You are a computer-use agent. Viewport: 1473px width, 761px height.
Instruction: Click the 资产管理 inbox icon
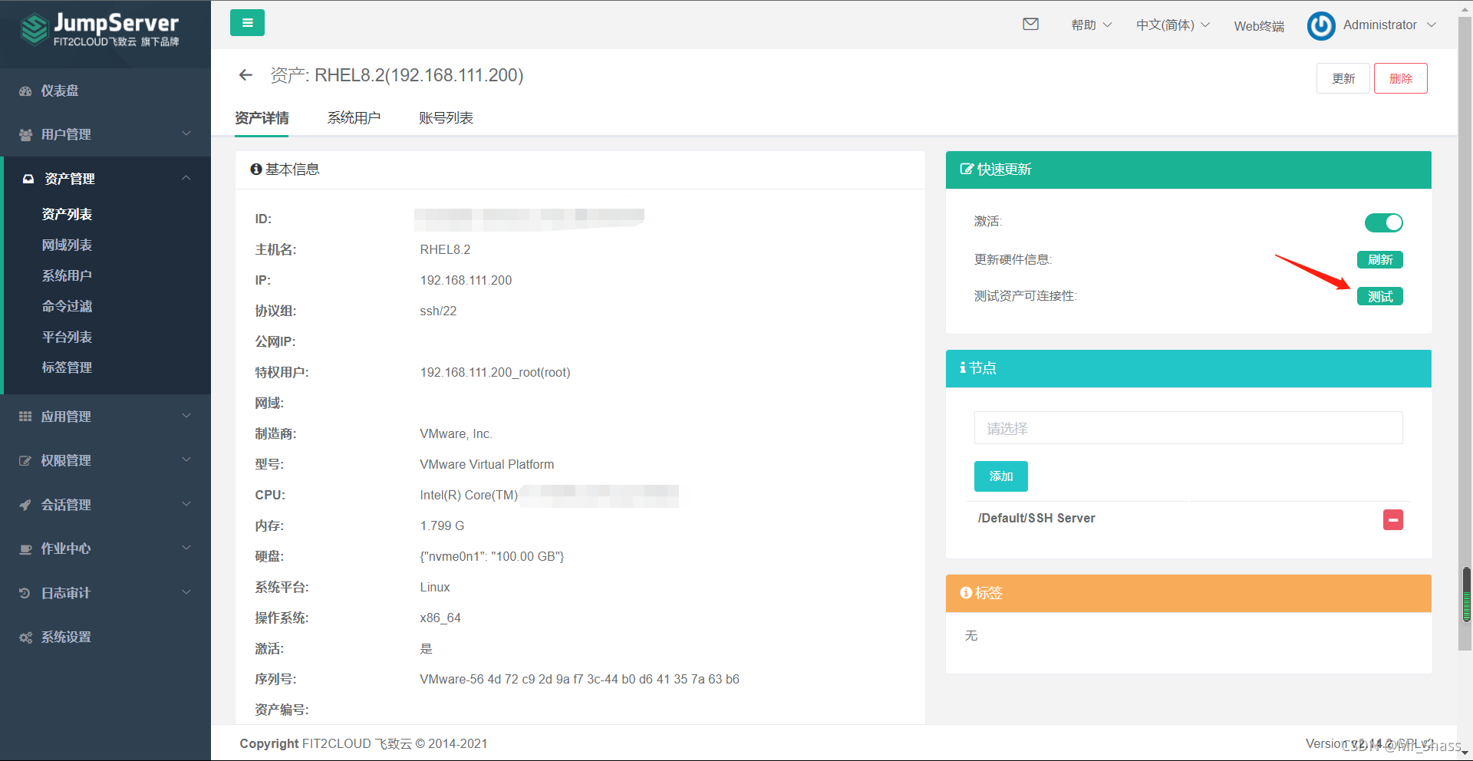[28, 179]
